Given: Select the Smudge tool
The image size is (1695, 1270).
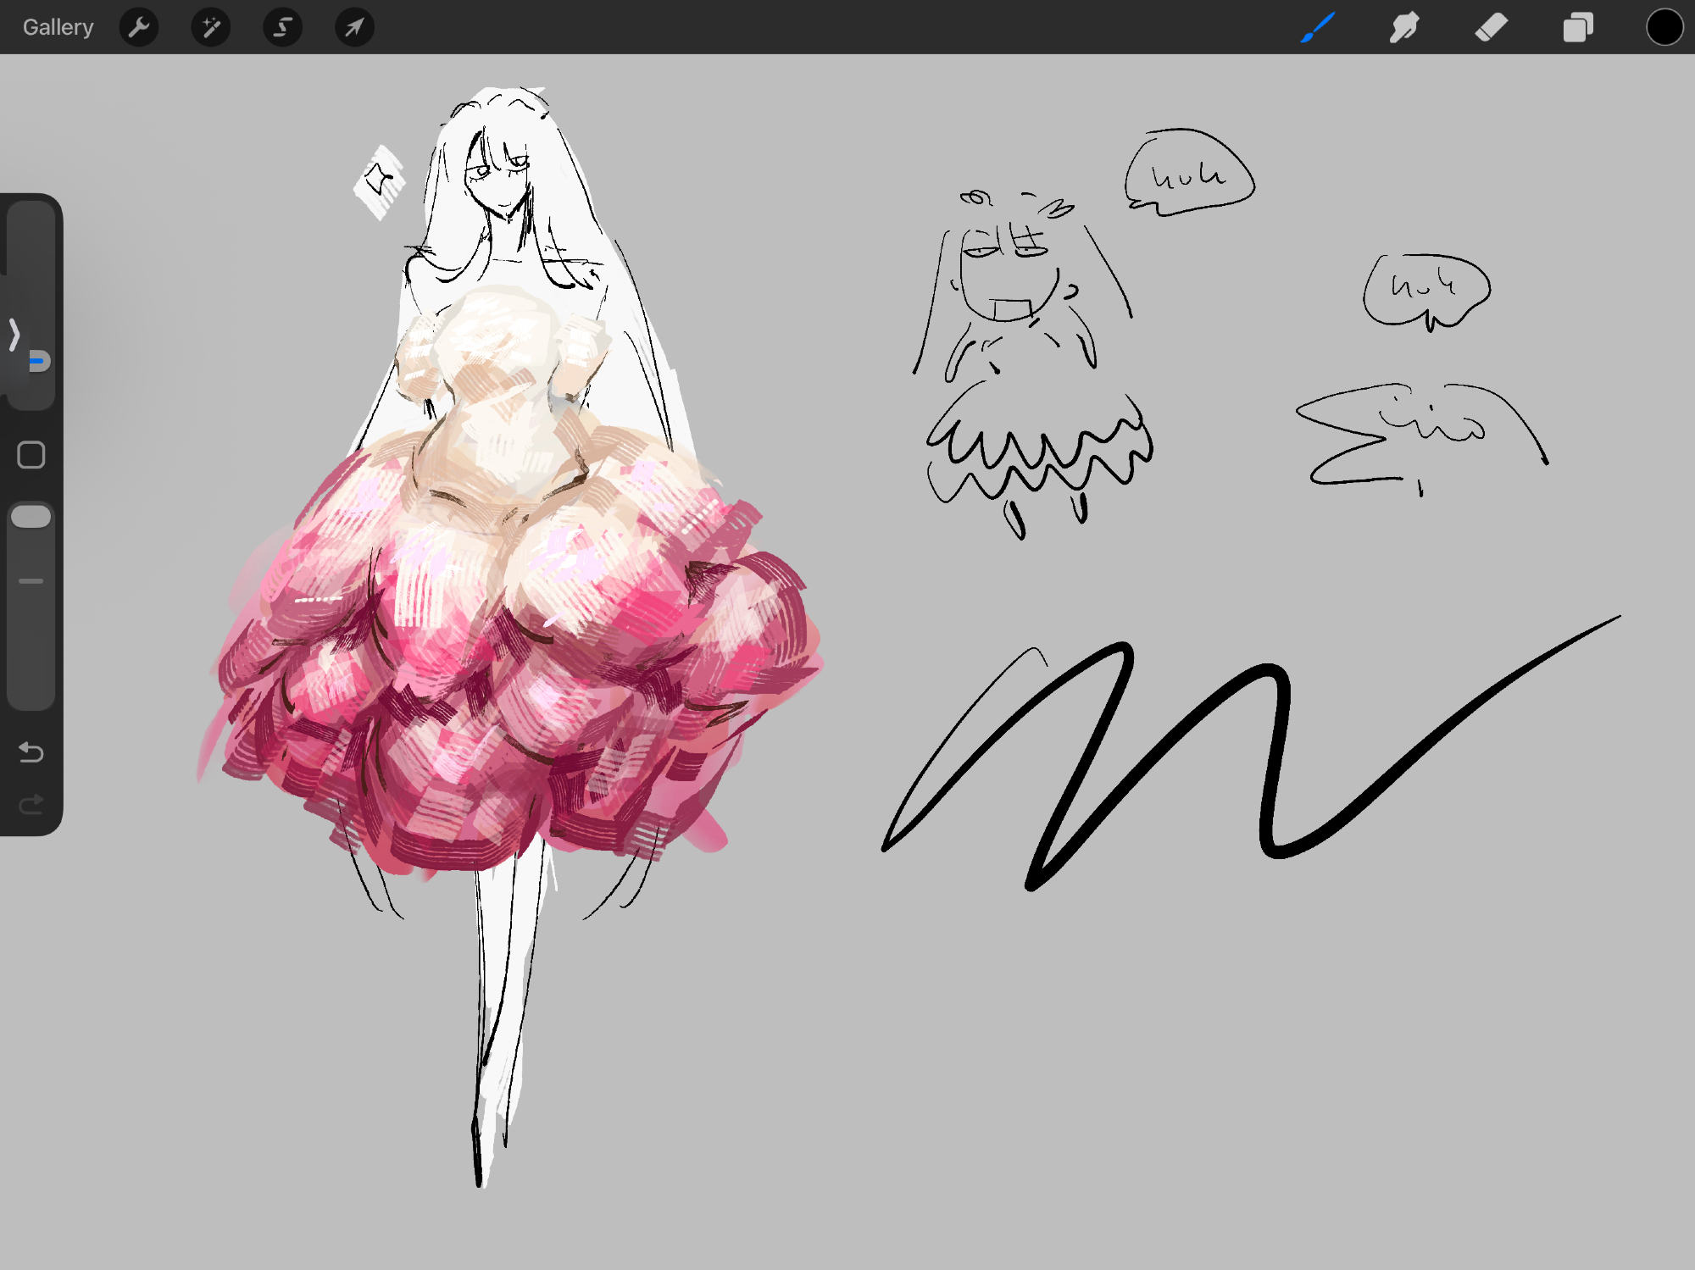Looking at the screenshot, I should coord(1404,27).
